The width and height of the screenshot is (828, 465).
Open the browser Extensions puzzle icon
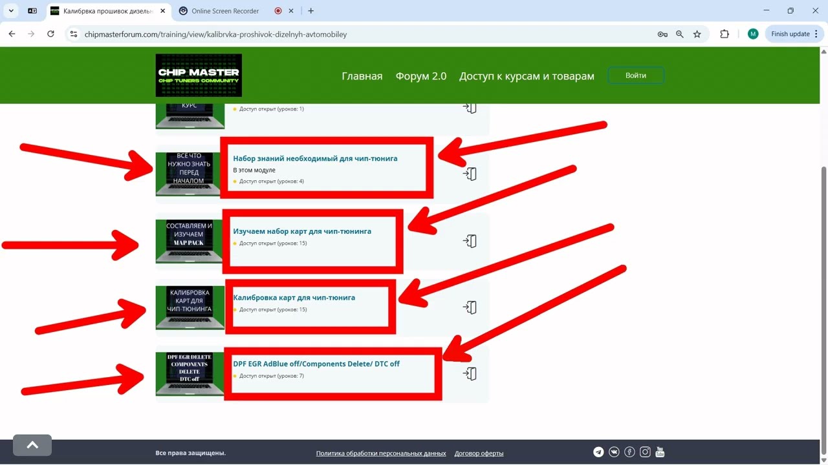tap(724, 34)
